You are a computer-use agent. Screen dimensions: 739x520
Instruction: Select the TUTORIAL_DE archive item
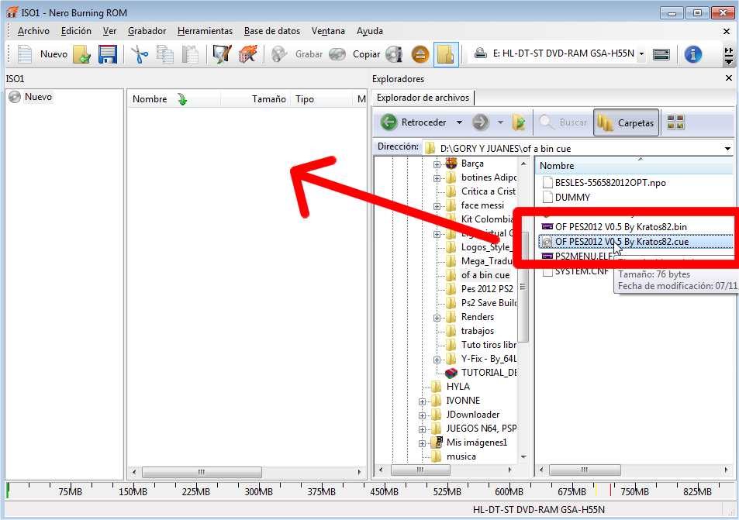pyautogui.click(x=489, y=373)
